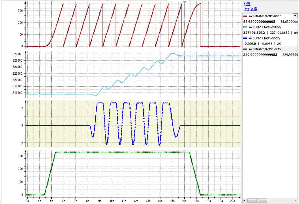Click the legend scrollbar's left arrow

coord(244,201)
